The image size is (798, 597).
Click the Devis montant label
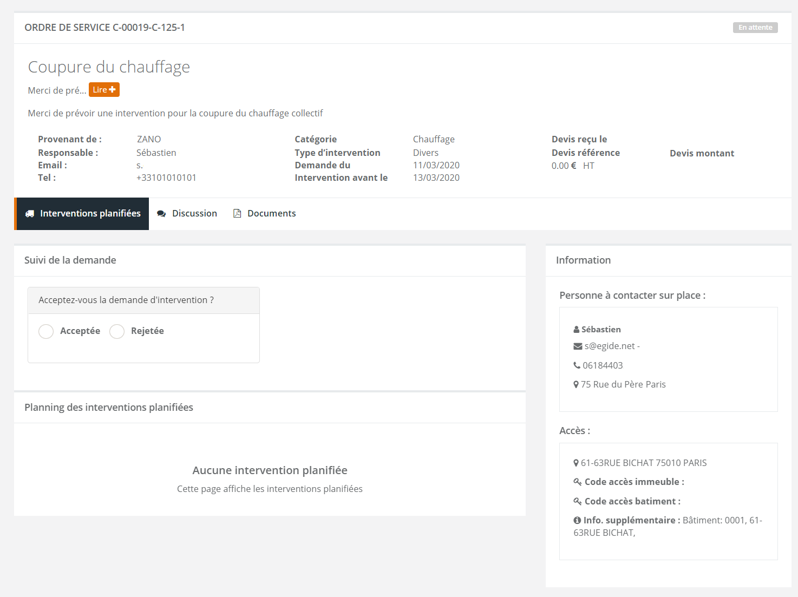click(702, 153)
